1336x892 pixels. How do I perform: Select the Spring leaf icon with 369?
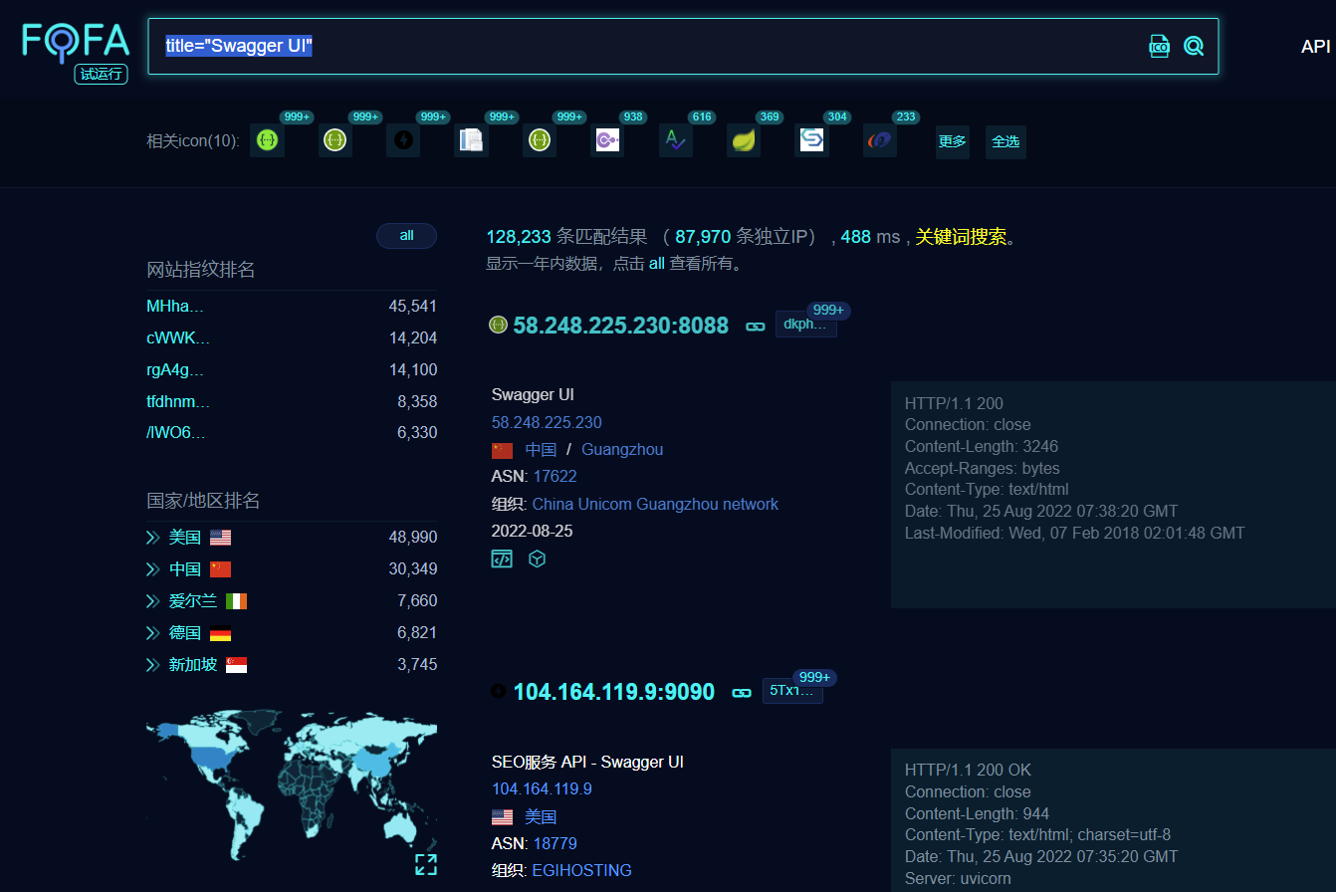pyautogui.click(x=744, y=141)
